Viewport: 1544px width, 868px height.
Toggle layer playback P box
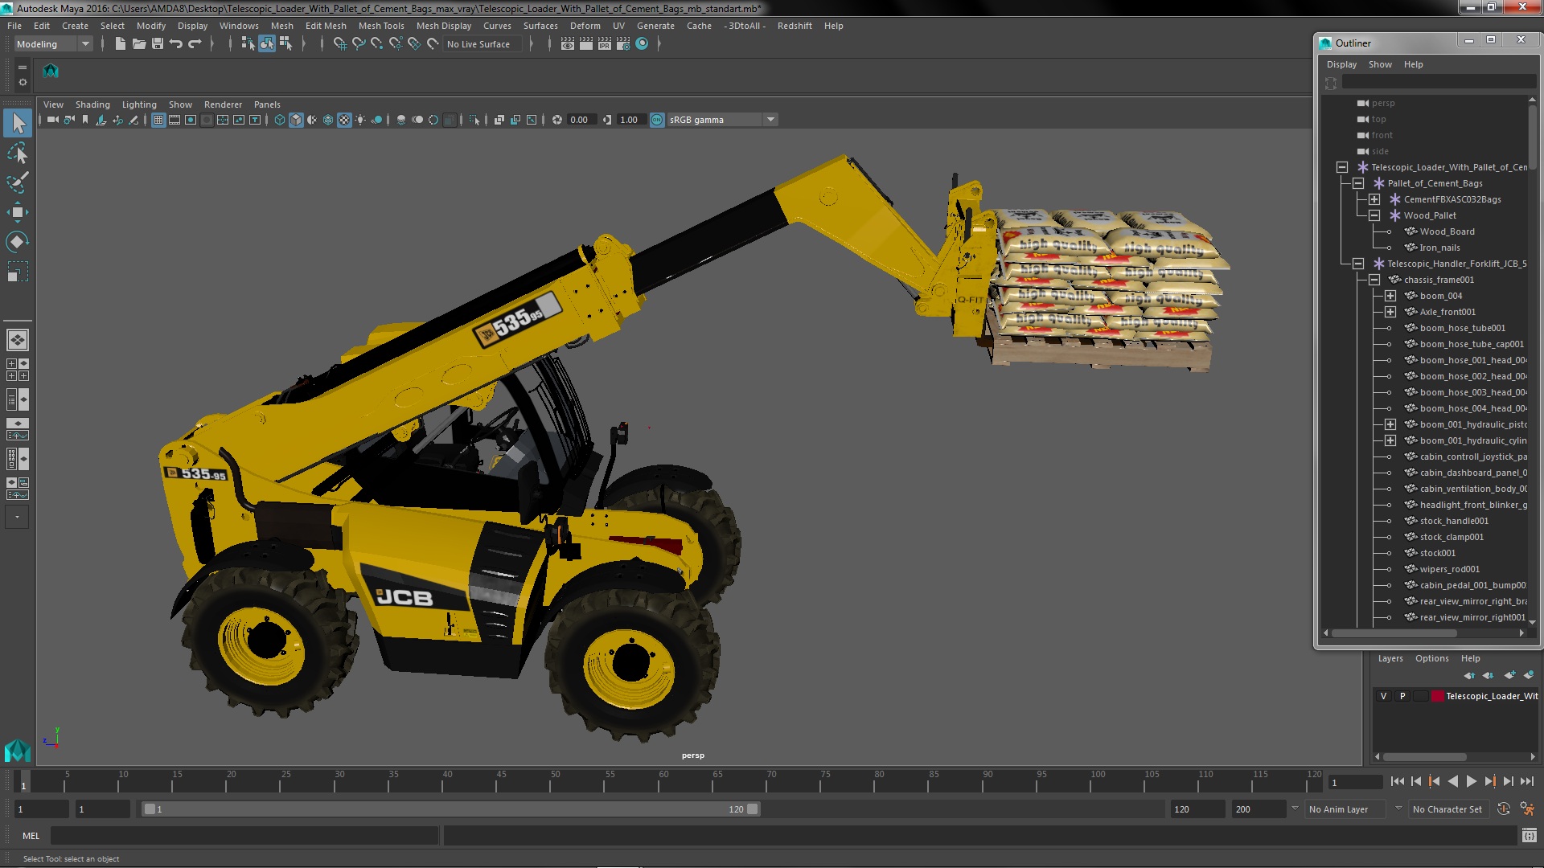pyautogui.click(x=1402, y=696)
